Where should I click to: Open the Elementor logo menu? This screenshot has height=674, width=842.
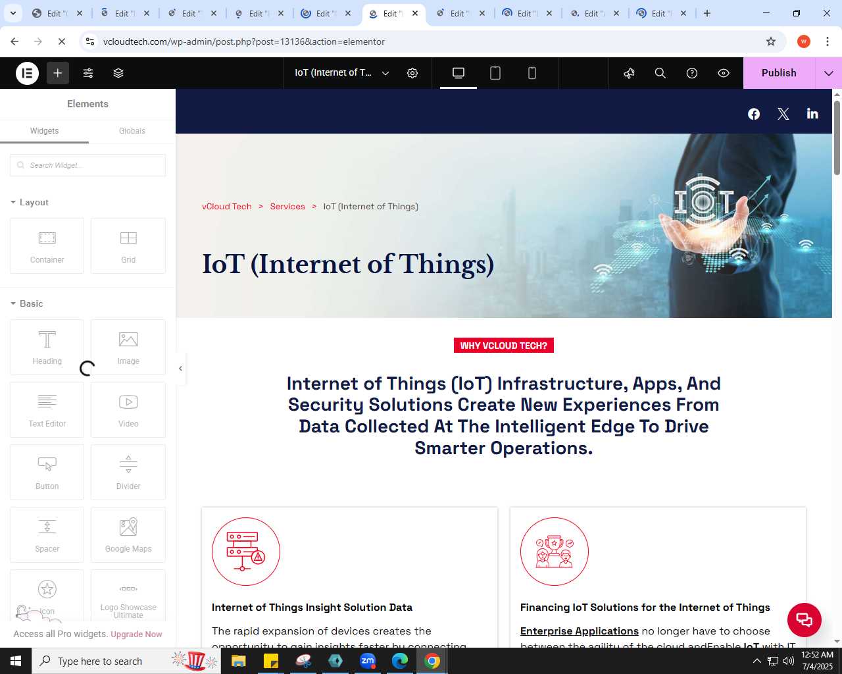coord(28,73)
